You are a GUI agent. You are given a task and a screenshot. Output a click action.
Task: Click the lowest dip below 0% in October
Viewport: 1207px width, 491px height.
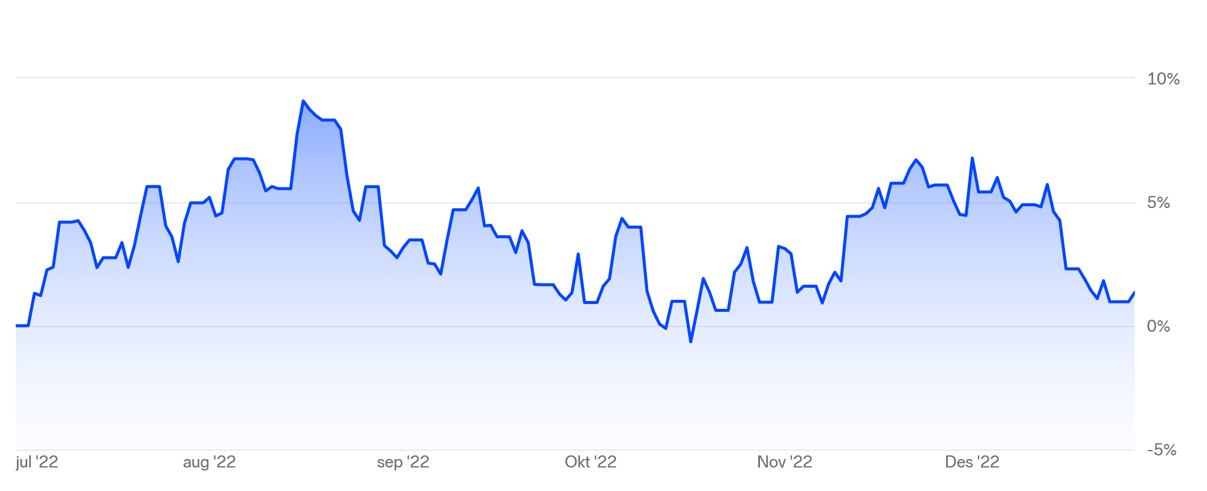tap(690, 341)
